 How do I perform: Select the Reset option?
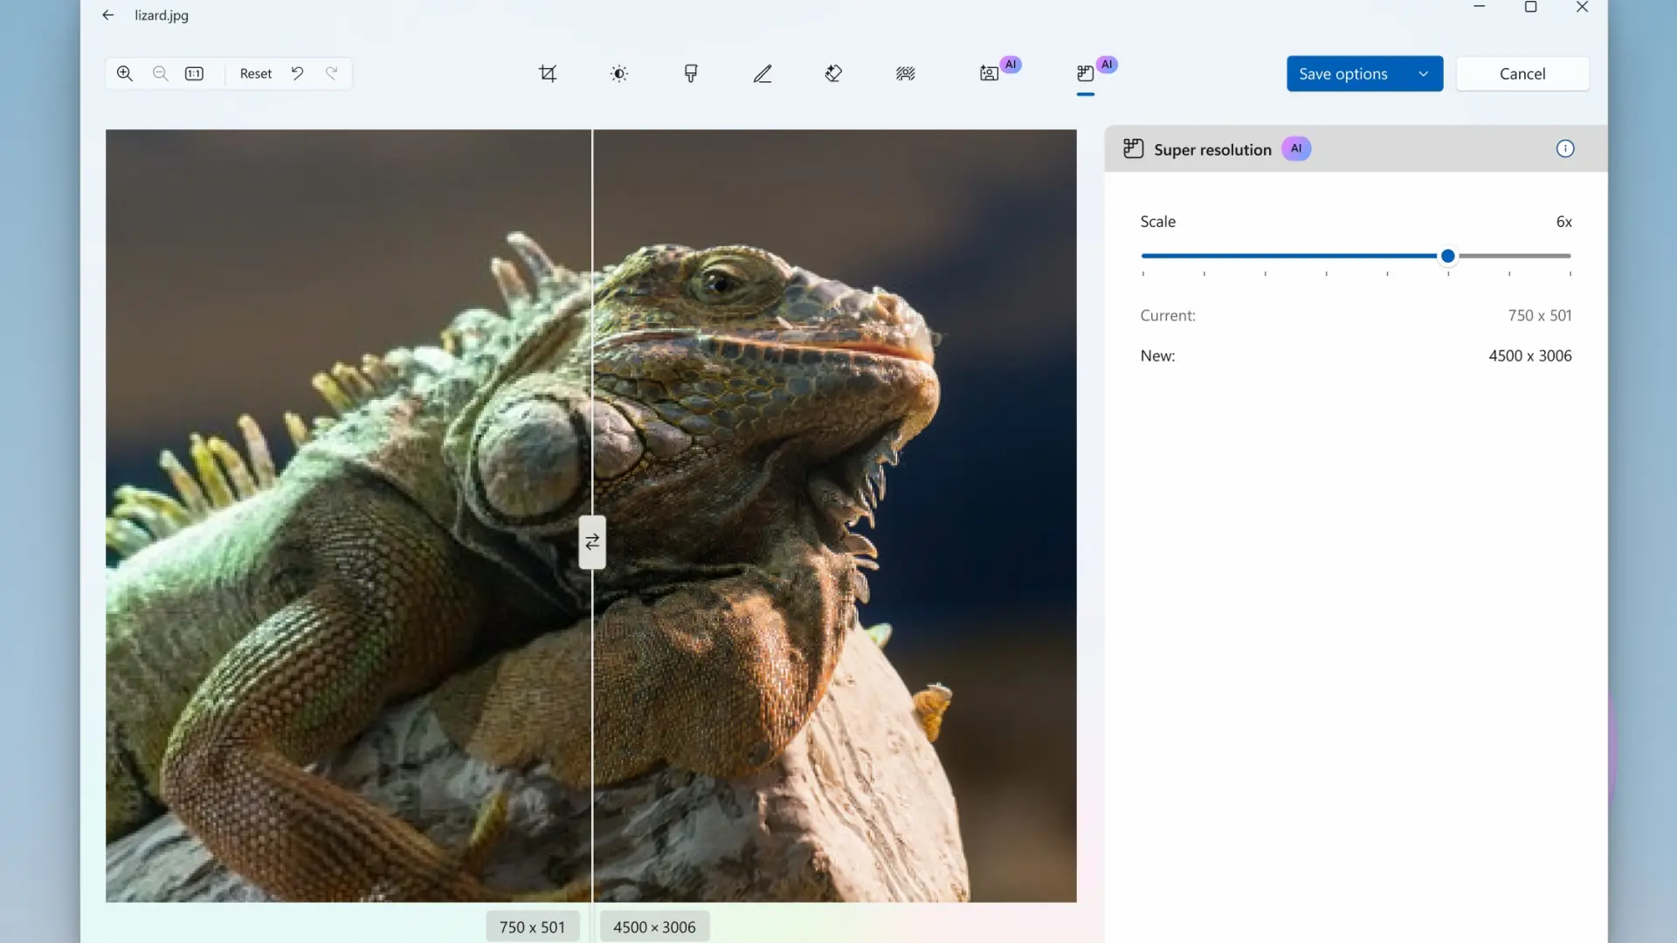pos(256,72)
